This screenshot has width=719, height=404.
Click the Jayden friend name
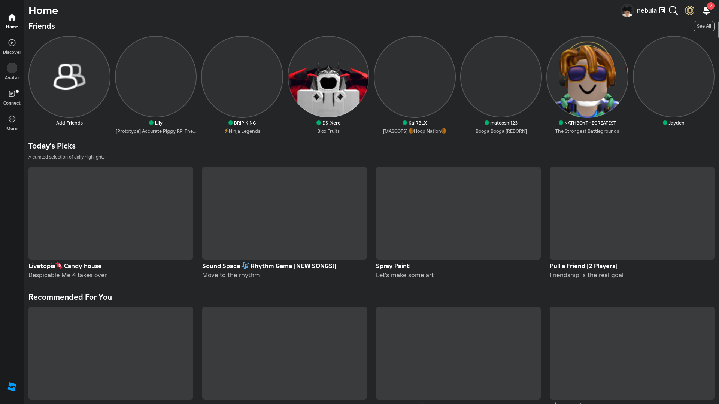pyautogui.click(x=676, y=123)
